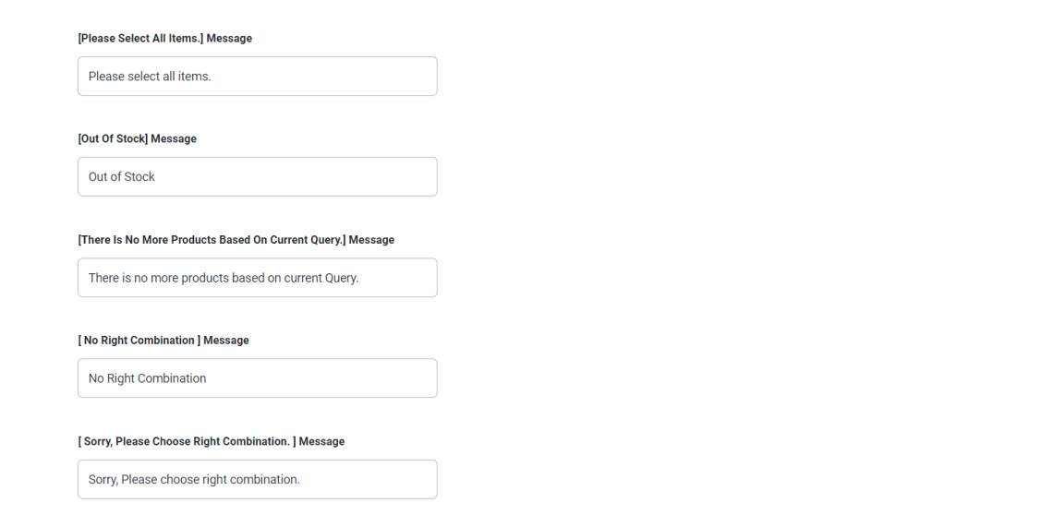
Task: Focus the Out Of Stock message input
Action: click(x=257, y=177)
